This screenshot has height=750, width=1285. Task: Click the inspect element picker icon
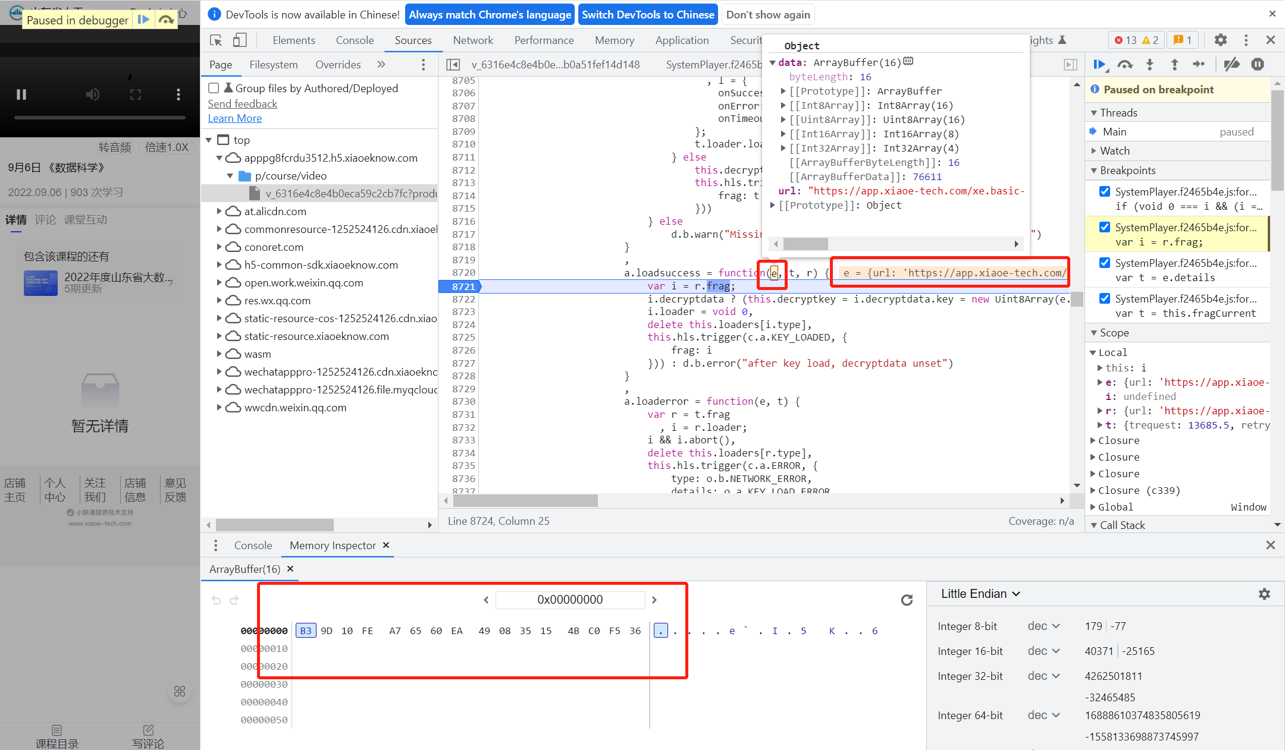(x=216, y=40)
